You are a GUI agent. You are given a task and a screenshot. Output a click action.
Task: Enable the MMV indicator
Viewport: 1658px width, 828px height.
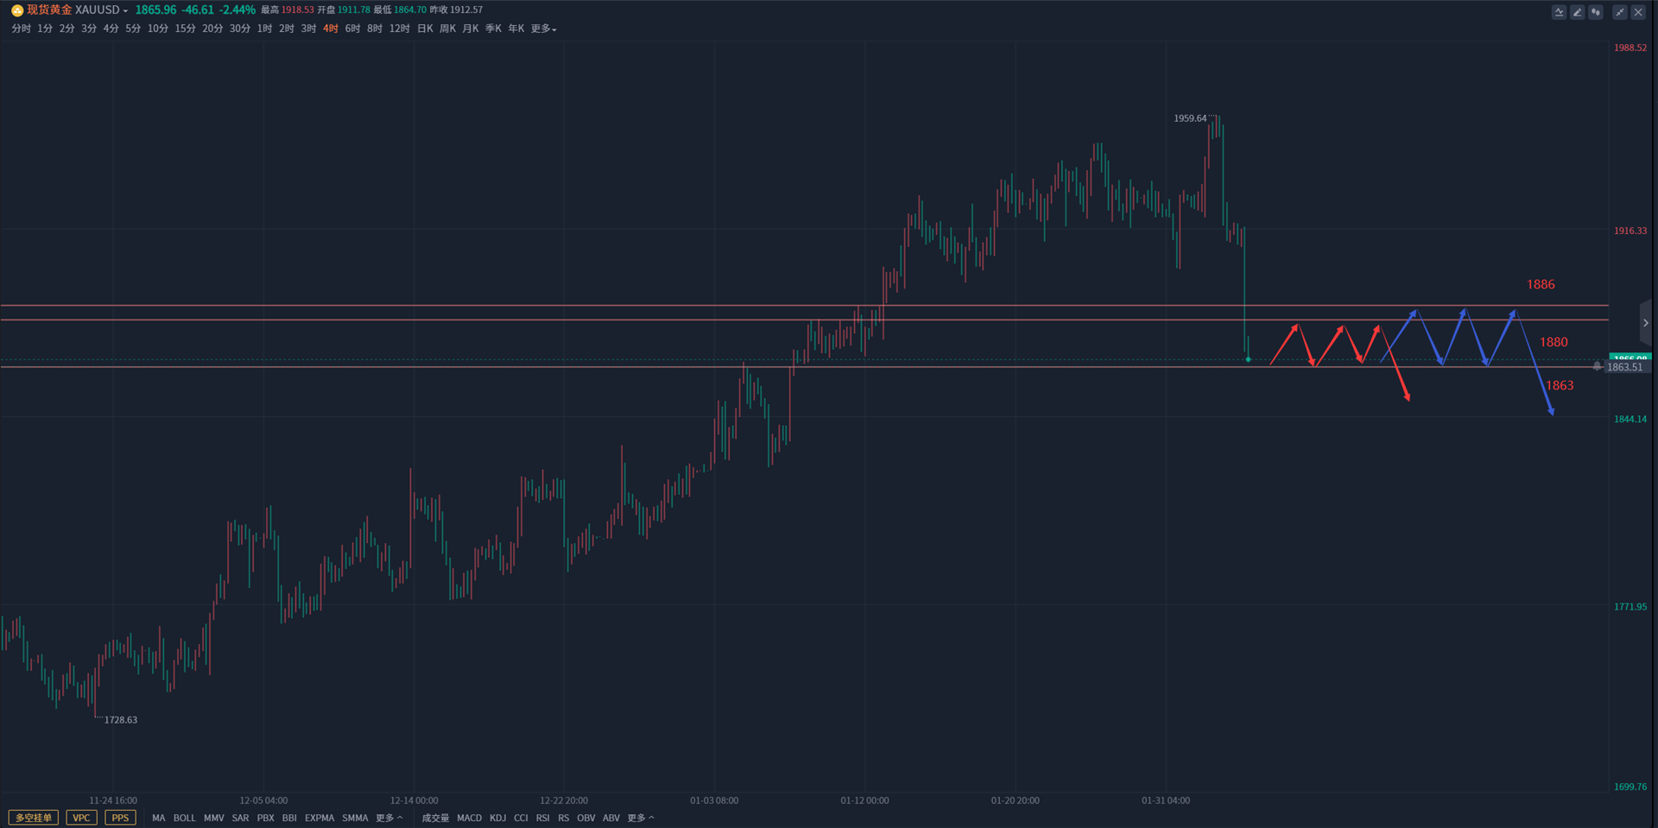pos(213,818)
